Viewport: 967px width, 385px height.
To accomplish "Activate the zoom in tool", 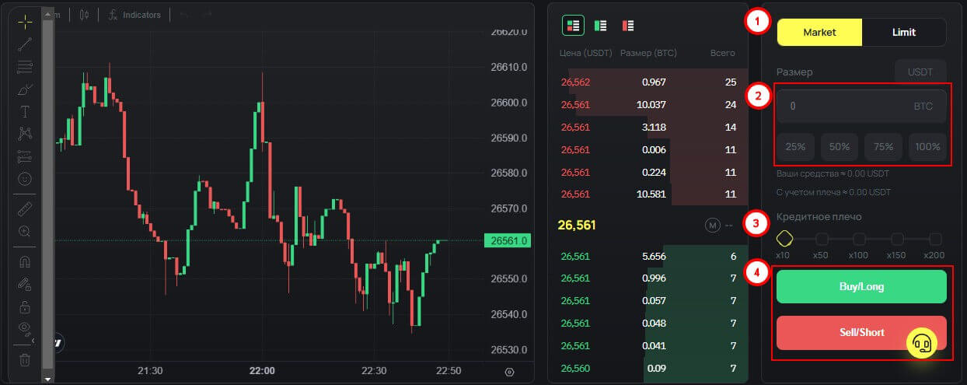I will click(25, 231).
